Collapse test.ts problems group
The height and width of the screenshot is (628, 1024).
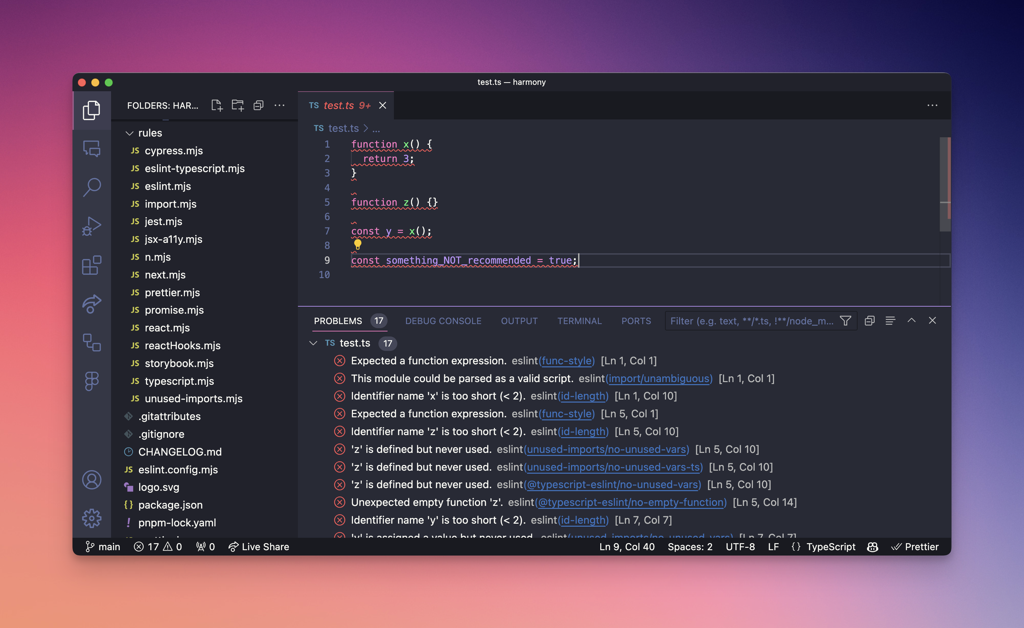313,343
